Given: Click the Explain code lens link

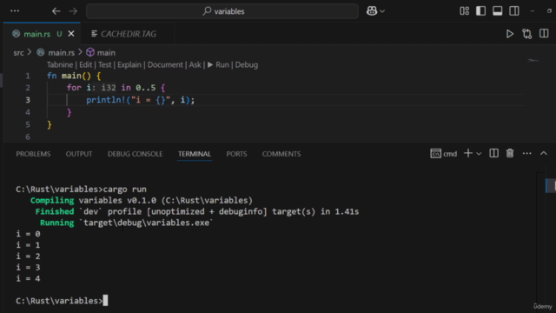Looking at the screenshot, I should click(x=129, y=65).
